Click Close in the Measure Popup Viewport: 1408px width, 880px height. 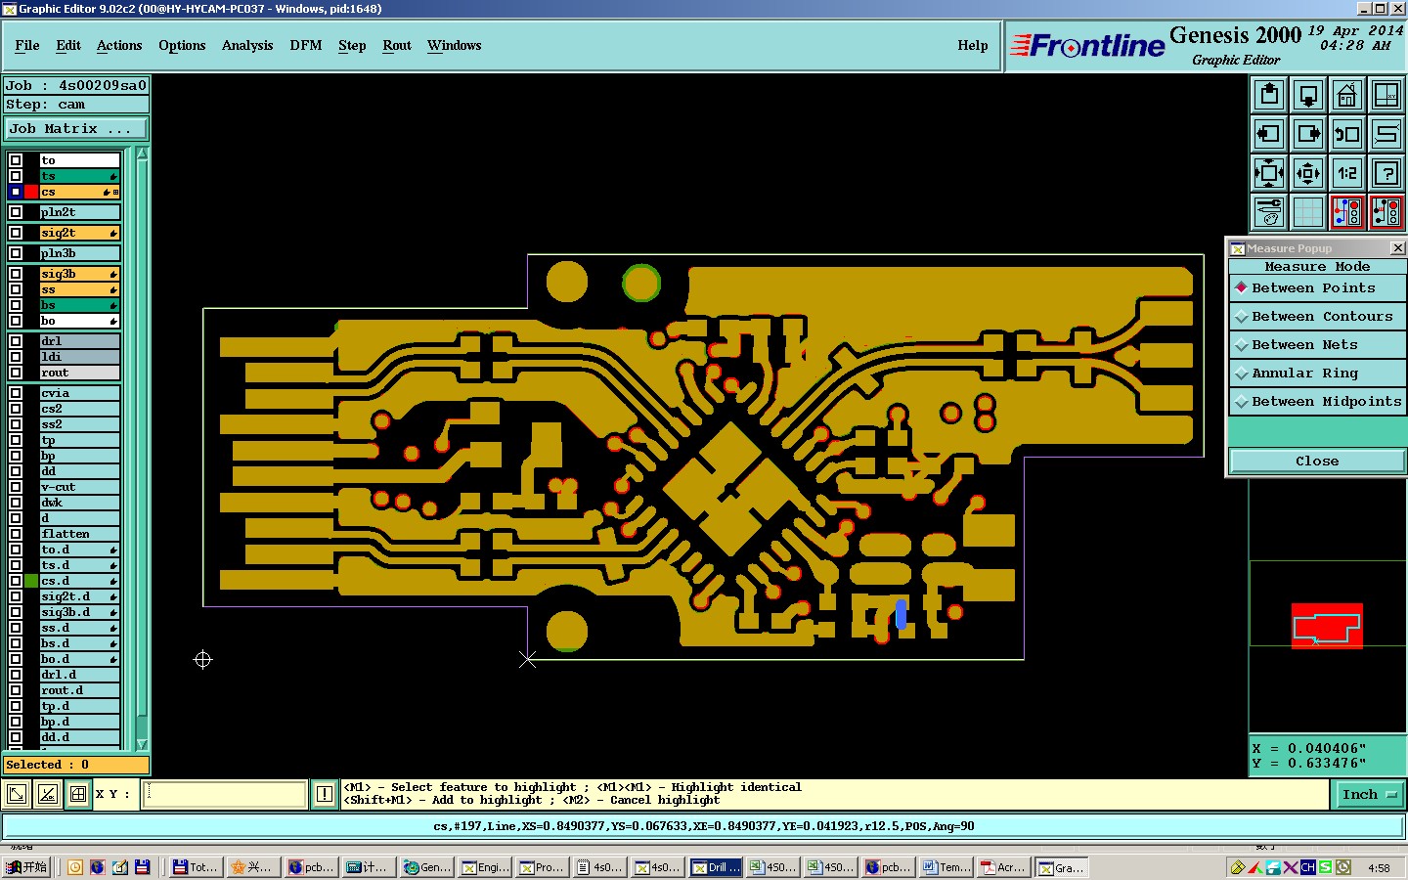click(1317, 462)
